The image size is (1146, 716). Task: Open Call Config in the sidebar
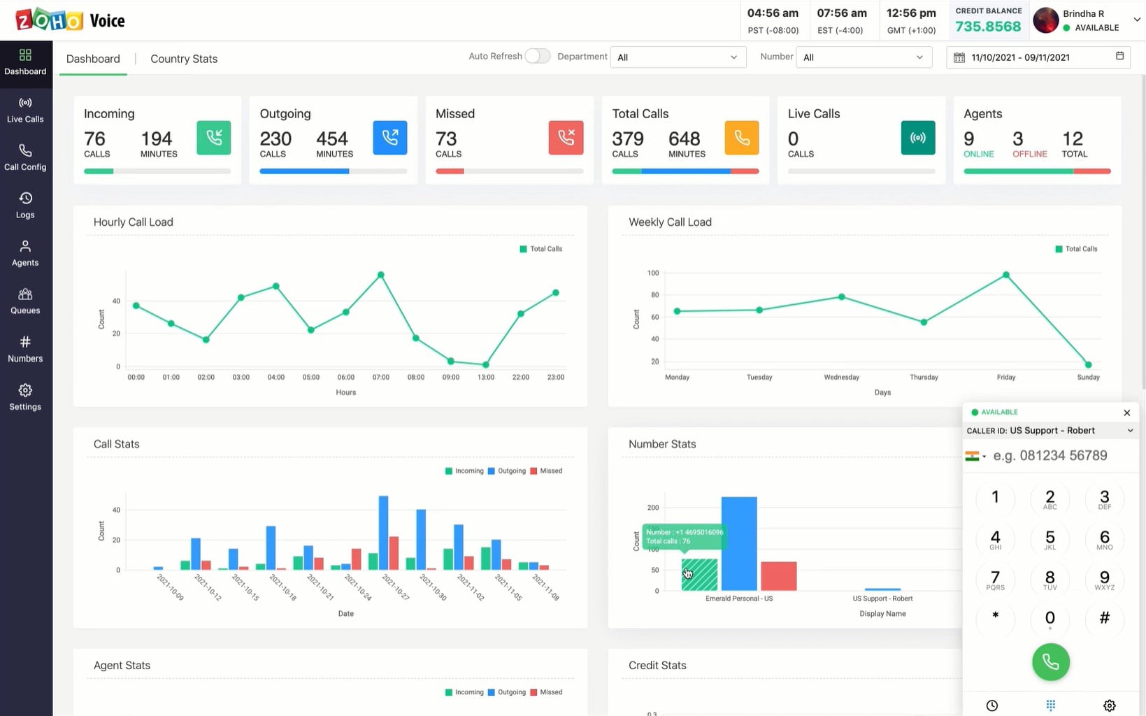tap(25, 158)
